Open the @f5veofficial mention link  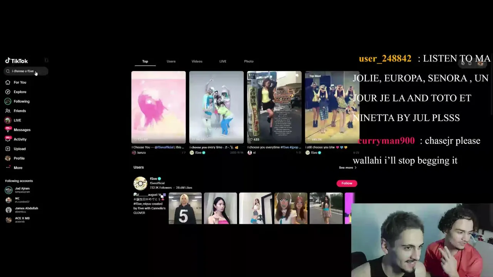tap(164, 147)
